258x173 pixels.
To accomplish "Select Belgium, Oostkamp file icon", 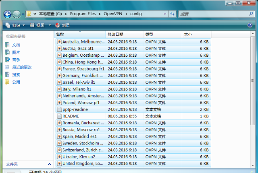I will [x=59, y=55].
